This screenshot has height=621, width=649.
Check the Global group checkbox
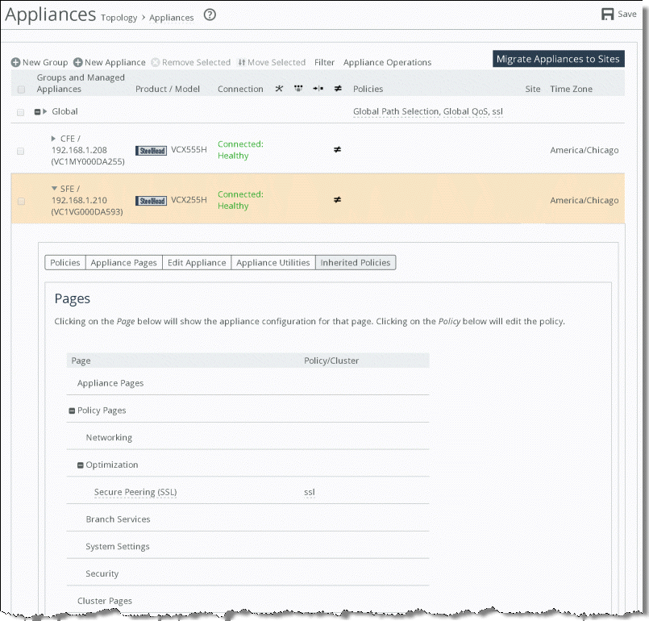(21, 112)
